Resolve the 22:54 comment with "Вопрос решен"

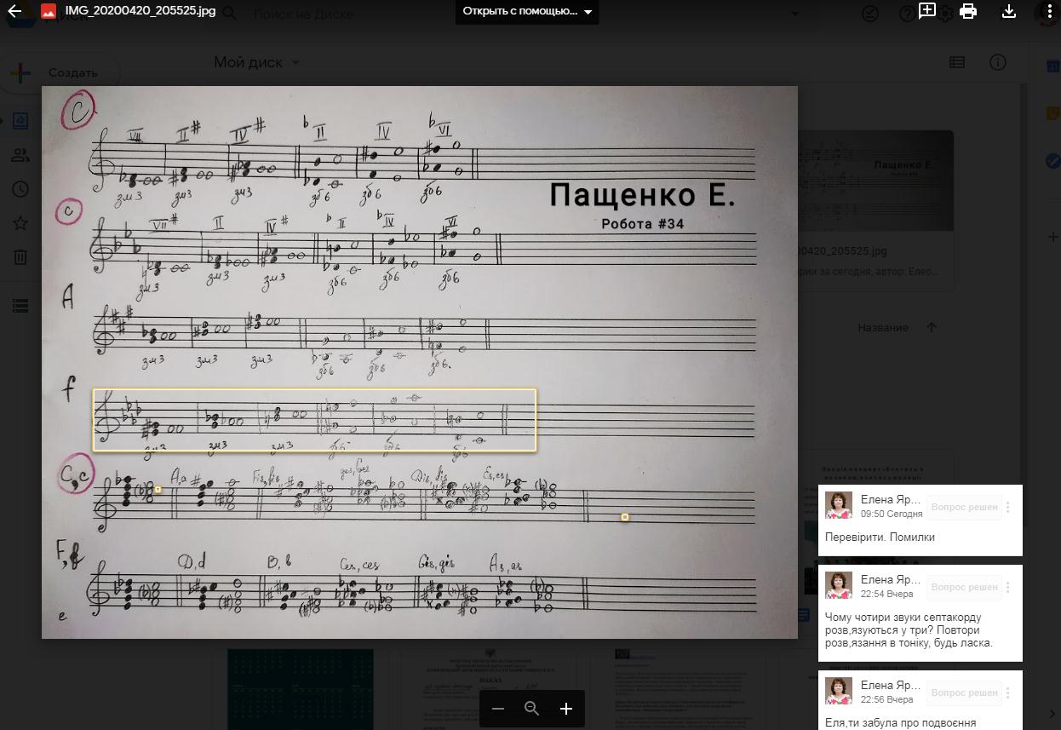964,587
